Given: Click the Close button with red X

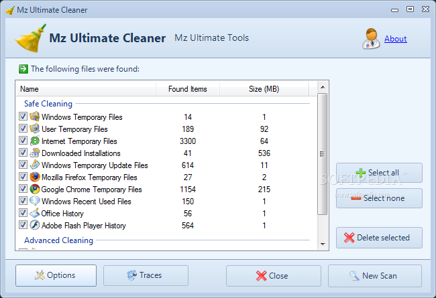Looking at the screenshot, I should point(273,276).
